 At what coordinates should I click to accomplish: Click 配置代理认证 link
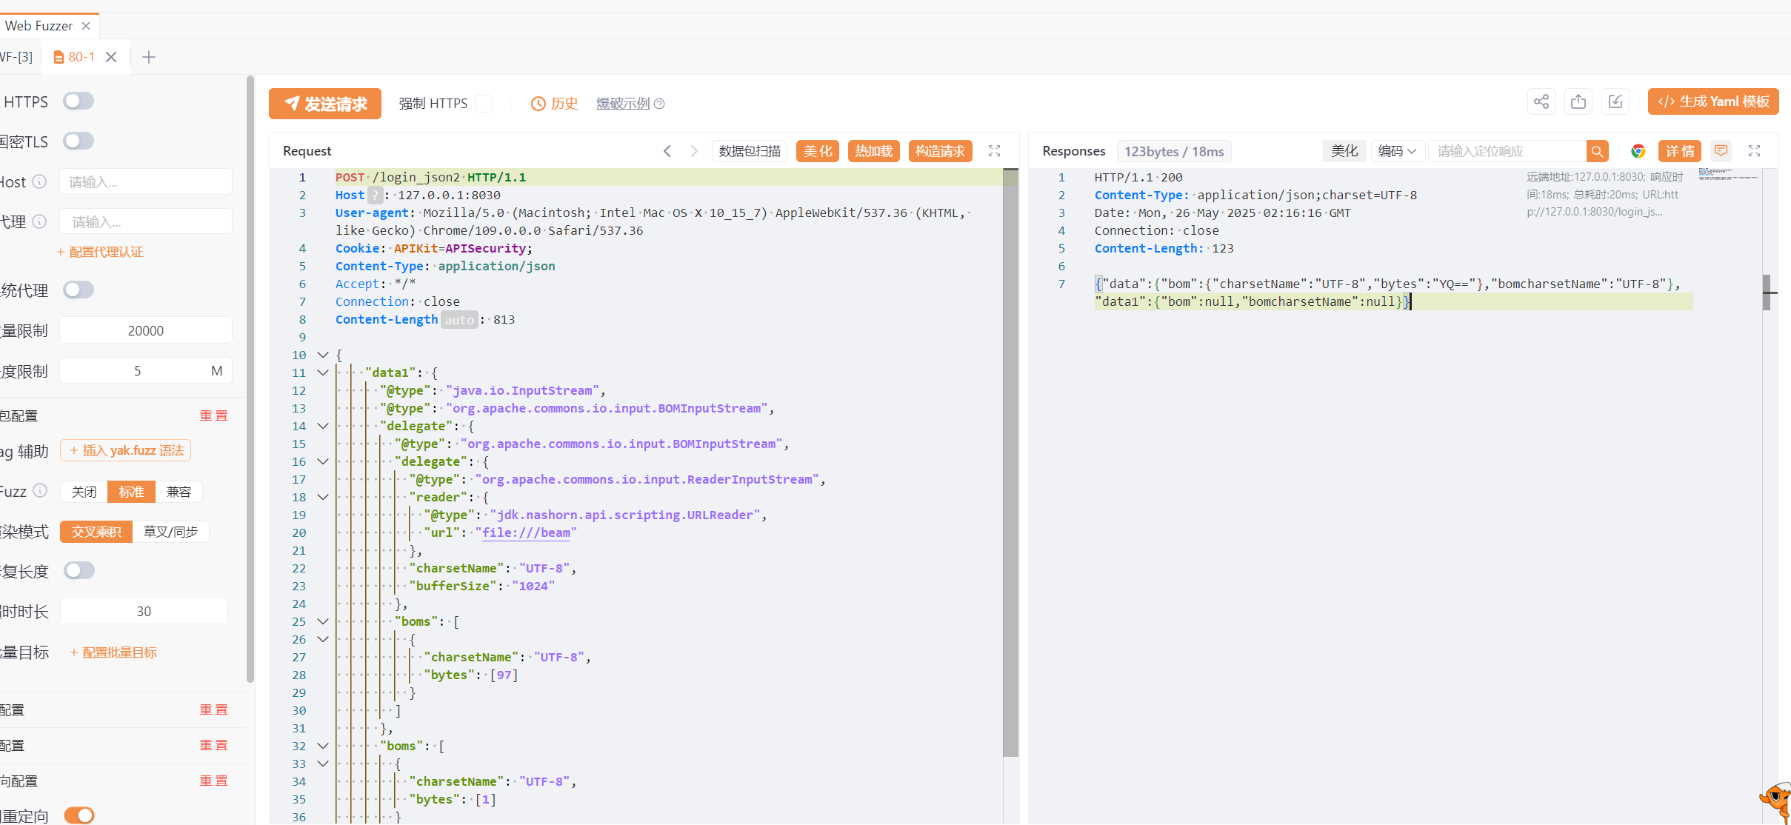coord(100,252)
